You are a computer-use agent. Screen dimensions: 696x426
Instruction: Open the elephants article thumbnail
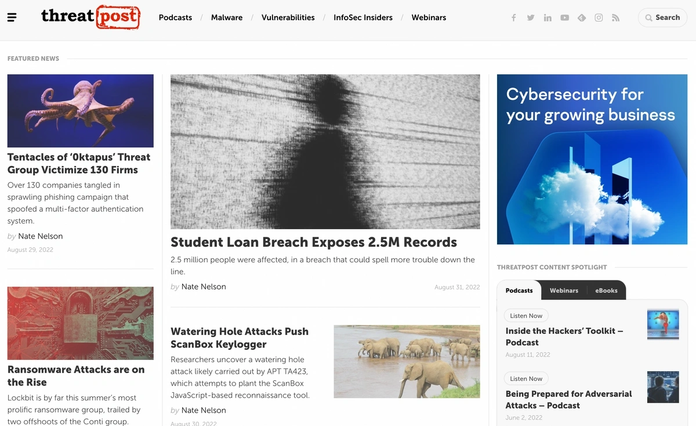click(x=407, y=362)
